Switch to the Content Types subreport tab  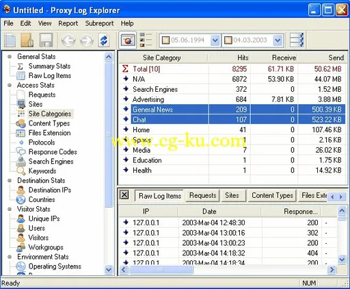(x=272, y=196)
